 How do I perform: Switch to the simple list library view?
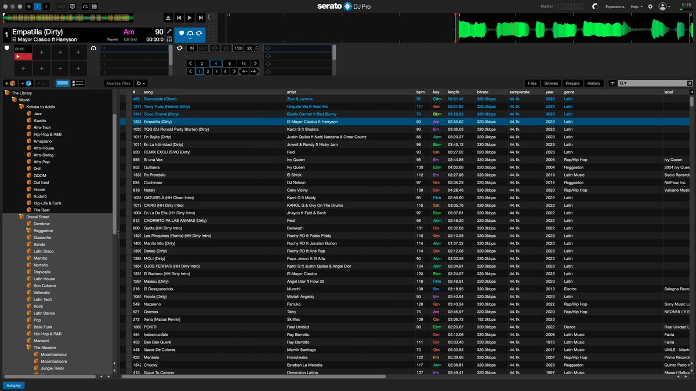coord(63,83)
